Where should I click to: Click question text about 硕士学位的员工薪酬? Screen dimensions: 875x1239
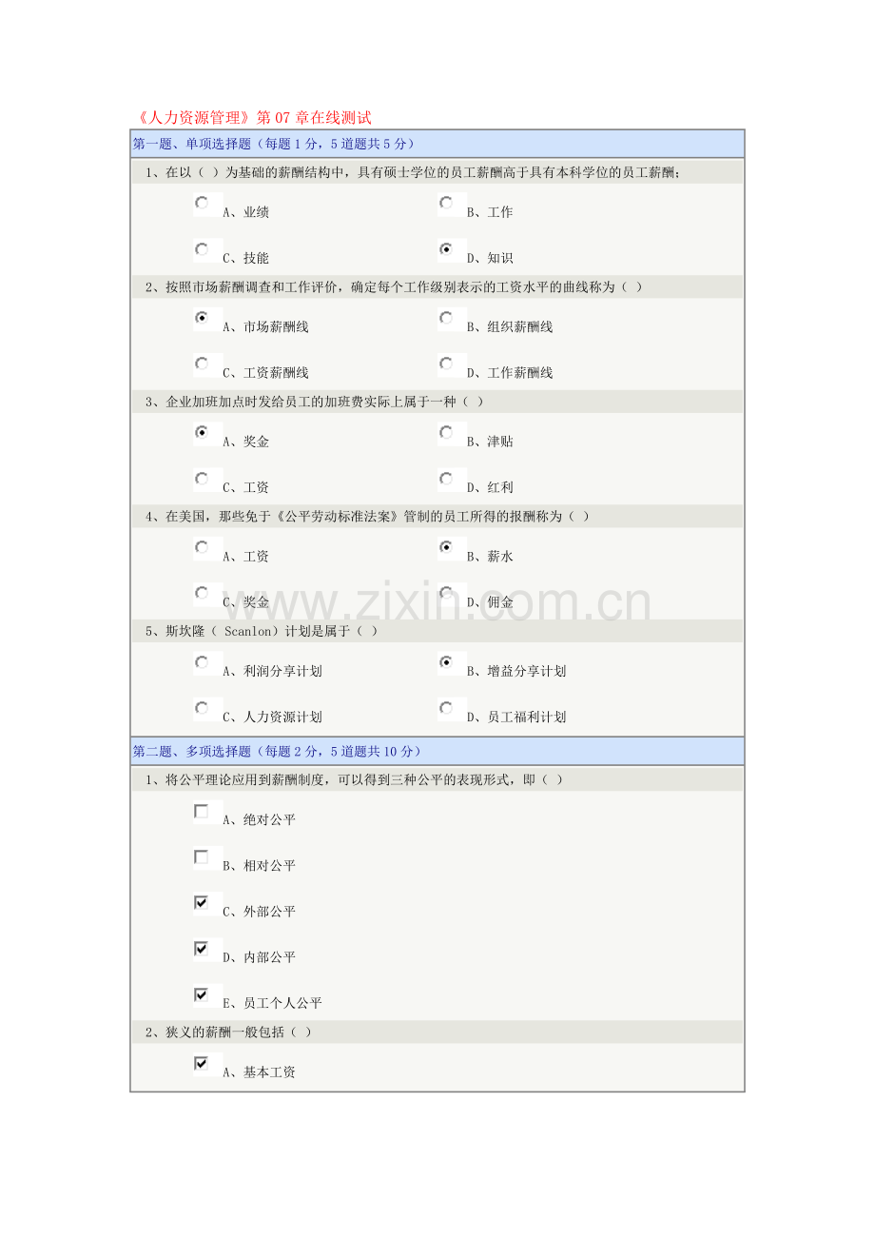pyautogui.click(x=413, y=173)
